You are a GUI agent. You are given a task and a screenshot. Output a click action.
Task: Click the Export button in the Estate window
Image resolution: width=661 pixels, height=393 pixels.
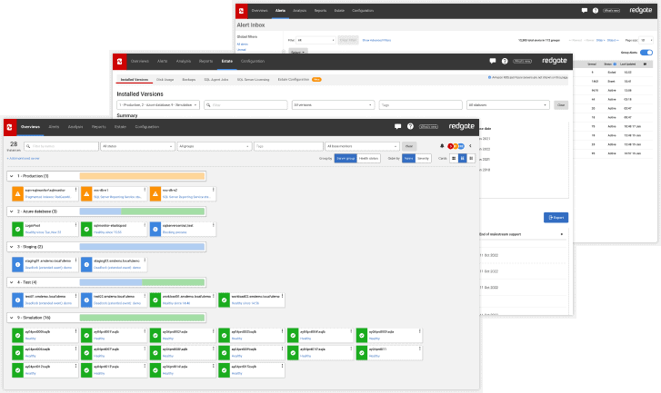556,218
